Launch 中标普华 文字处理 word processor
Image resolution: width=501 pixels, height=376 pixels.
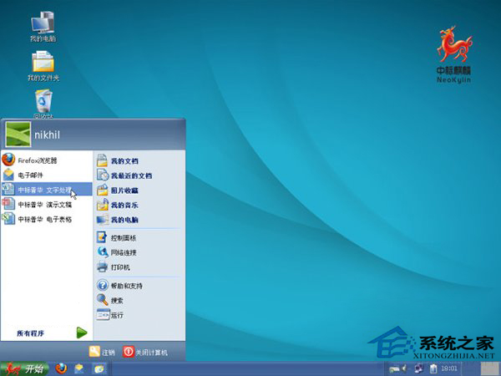coord(47,190)
